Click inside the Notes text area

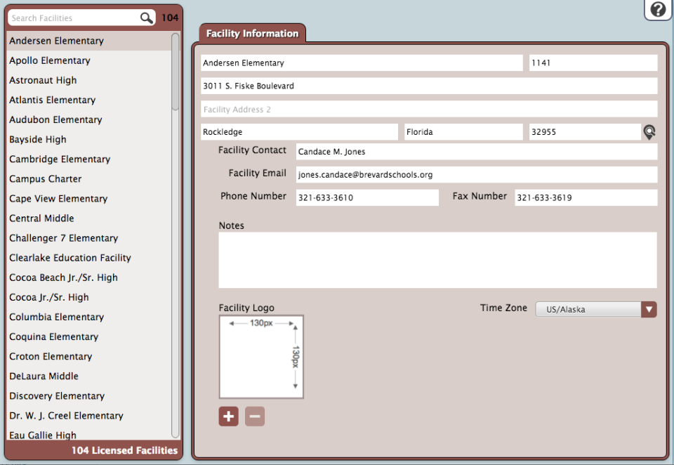tap(437, 260)
